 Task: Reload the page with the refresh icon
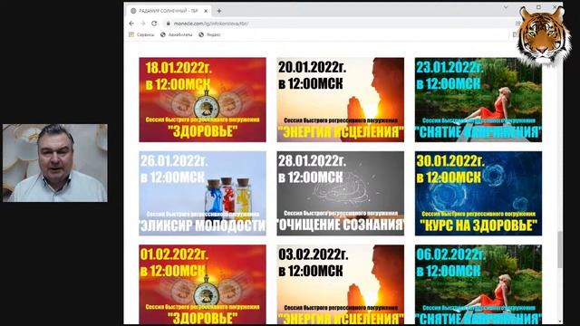pyautogui.click(x=154, y=24)
